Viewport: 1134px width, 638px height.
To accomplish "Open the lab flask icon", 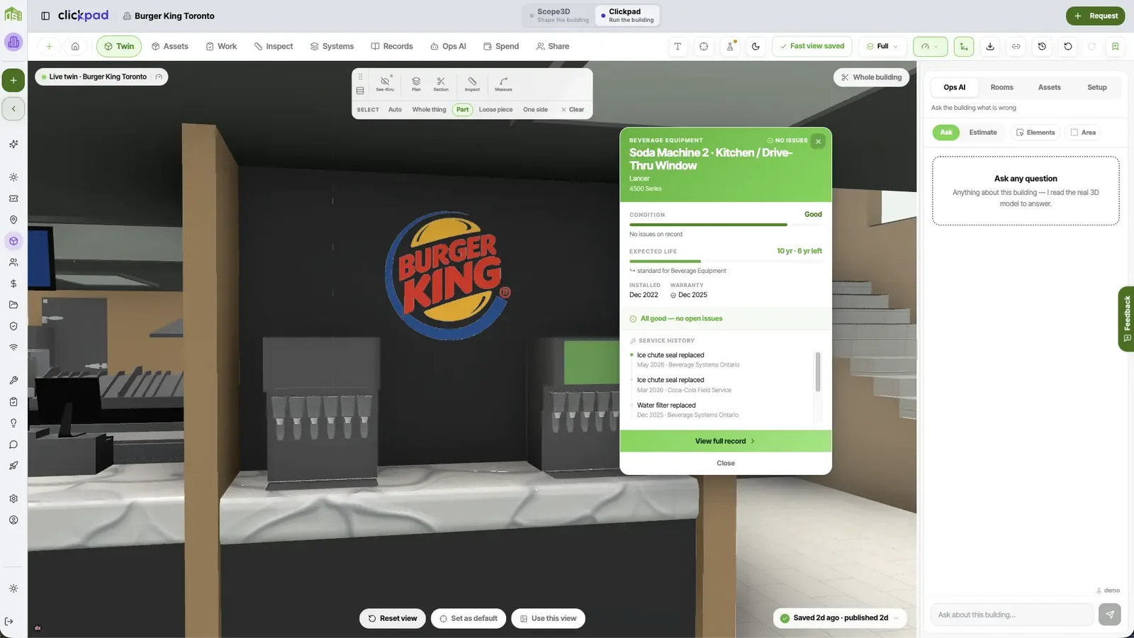I will pyautogui.click(x=730, y=46).
